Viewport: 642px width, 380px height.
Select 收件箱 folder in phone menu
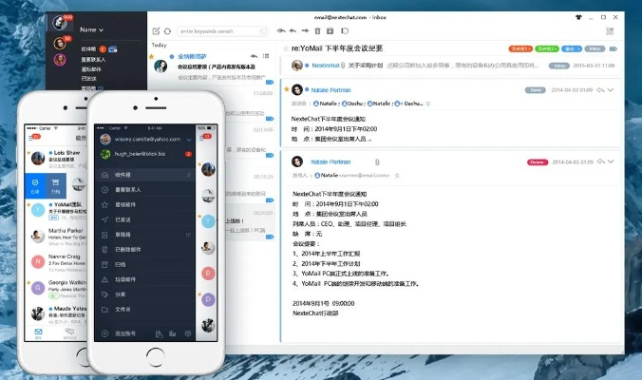pyautogui.click(x=123, y=175)
